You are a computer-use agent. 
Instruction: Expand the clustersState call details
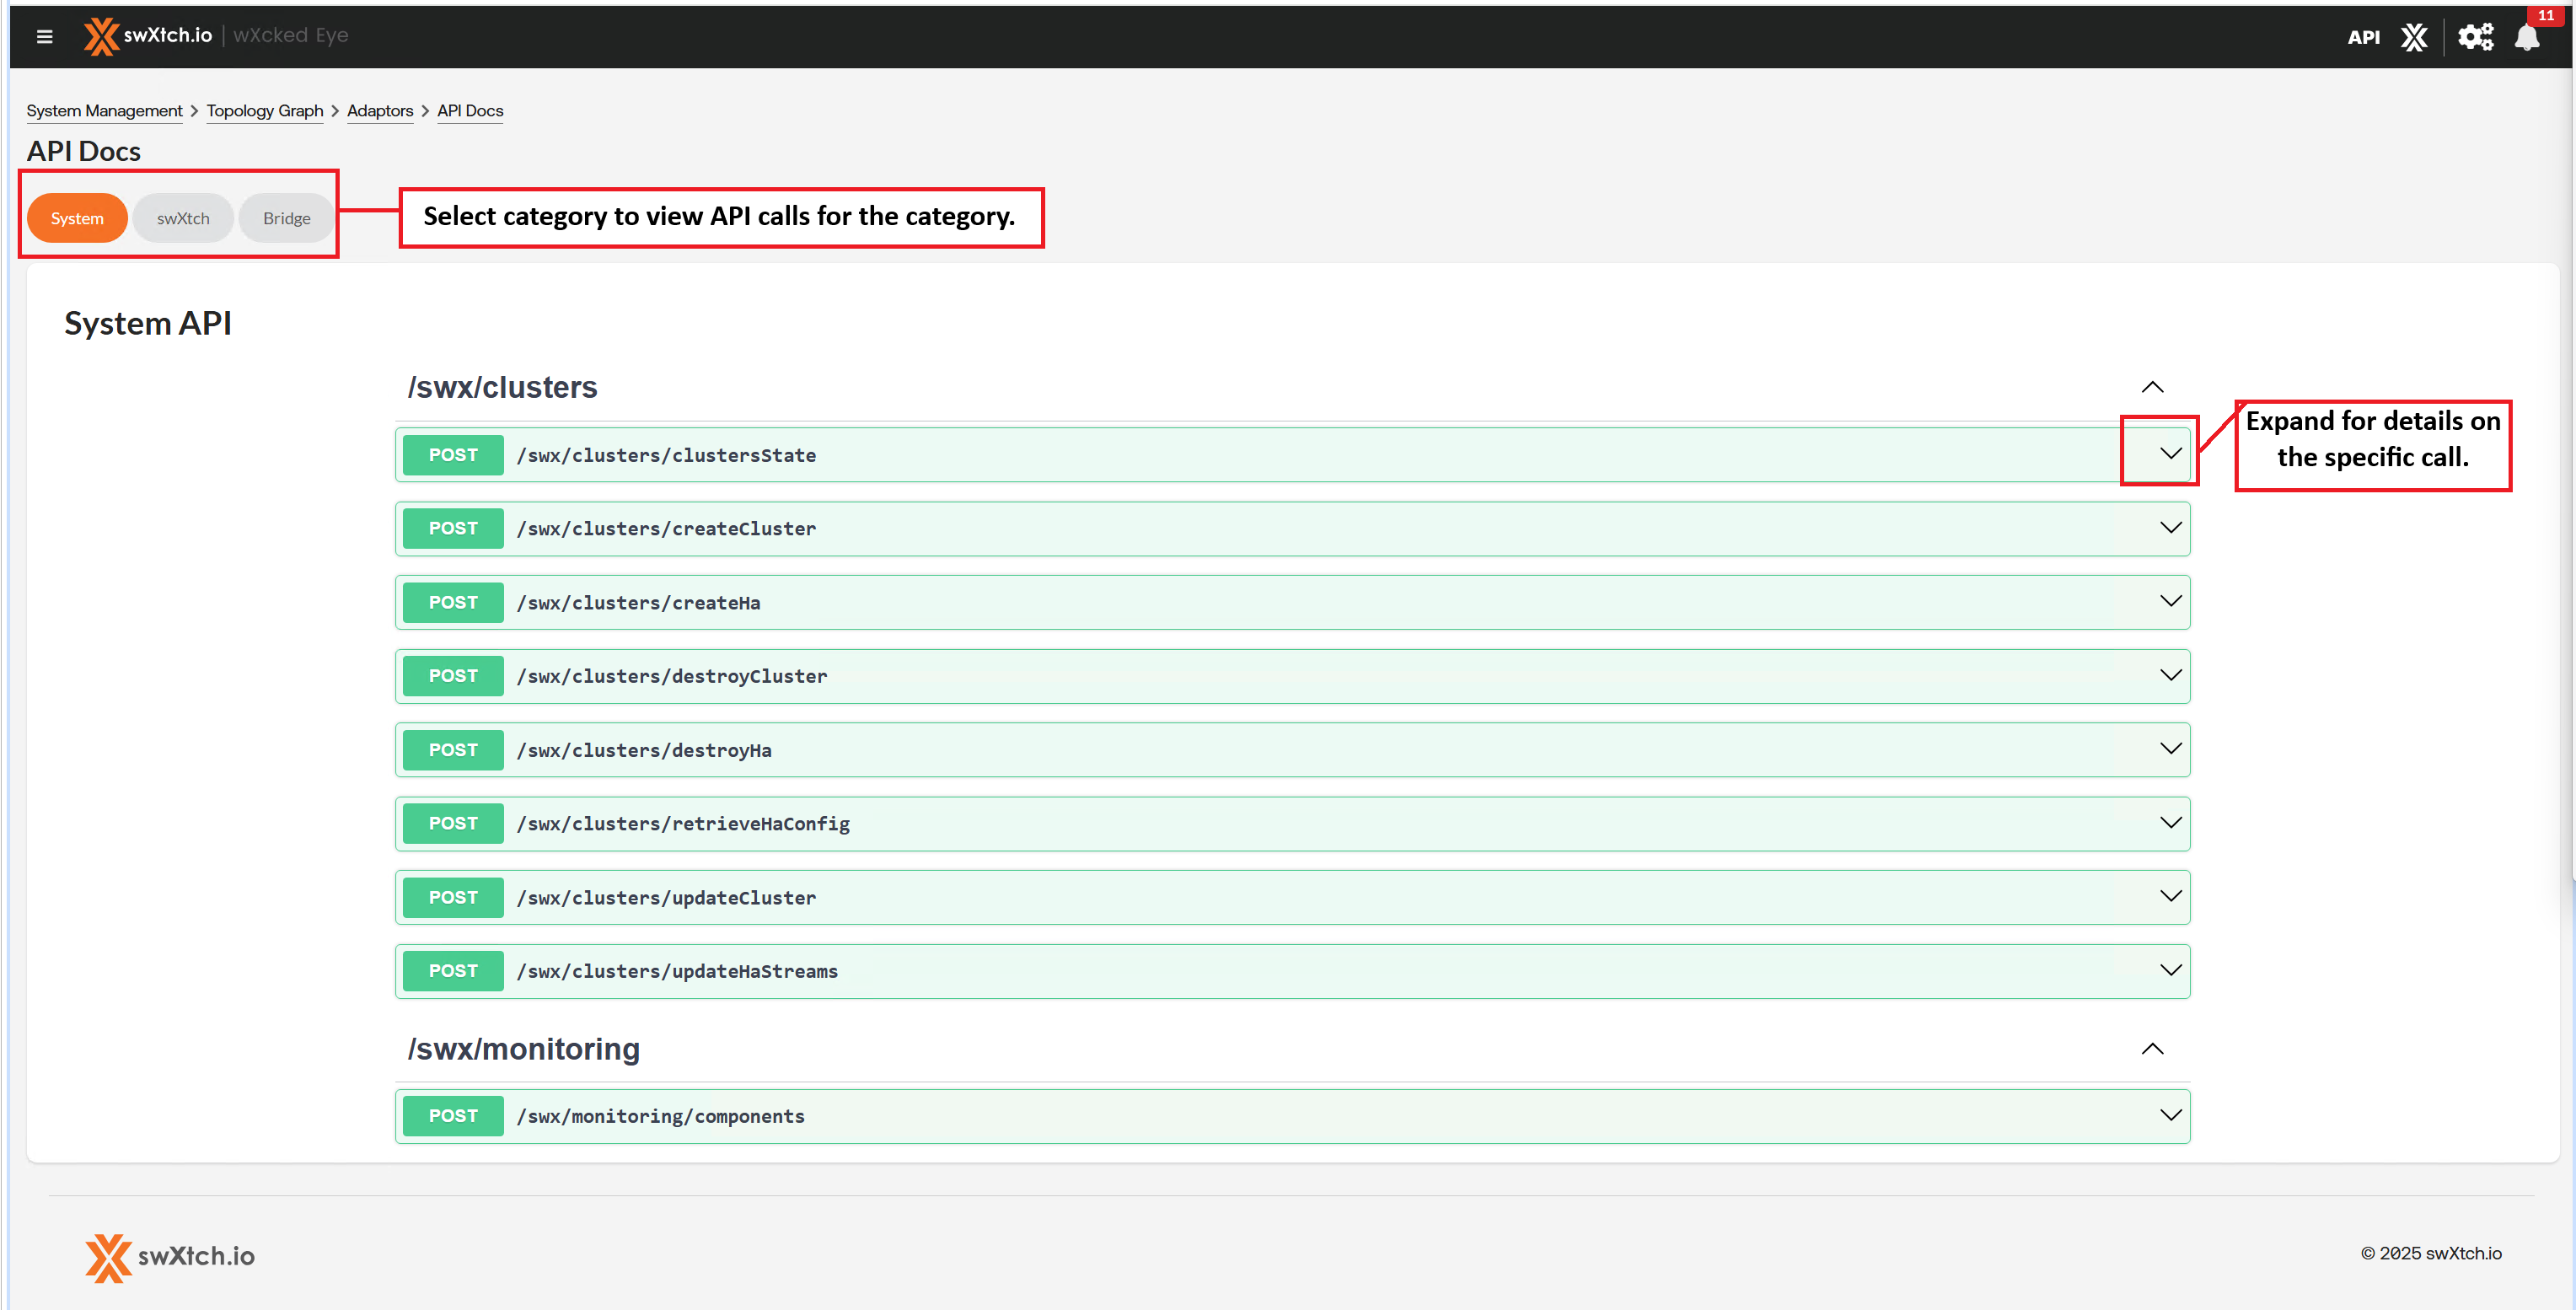tap(2170, 454)
